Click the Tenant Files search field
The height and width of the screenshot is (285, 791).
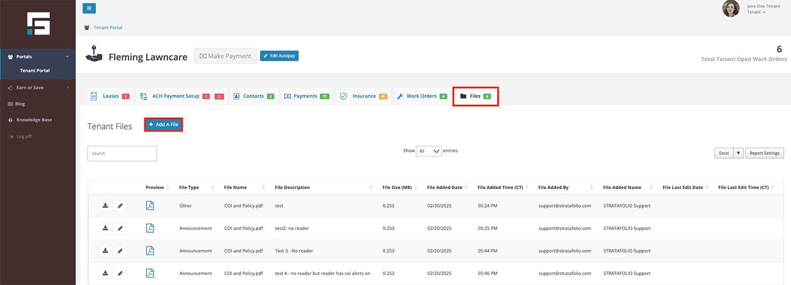[122, 153]
